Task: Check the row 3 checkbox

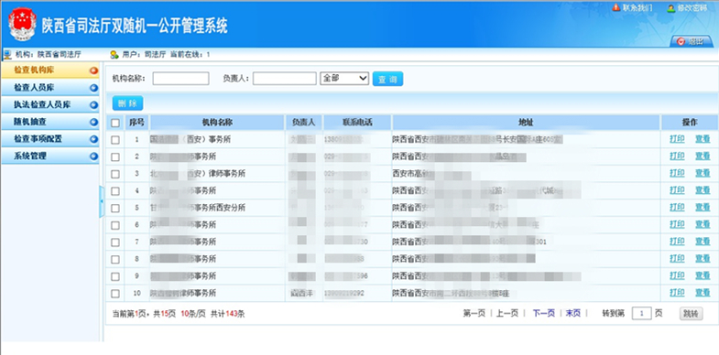Action: click(x=115, y=174)
